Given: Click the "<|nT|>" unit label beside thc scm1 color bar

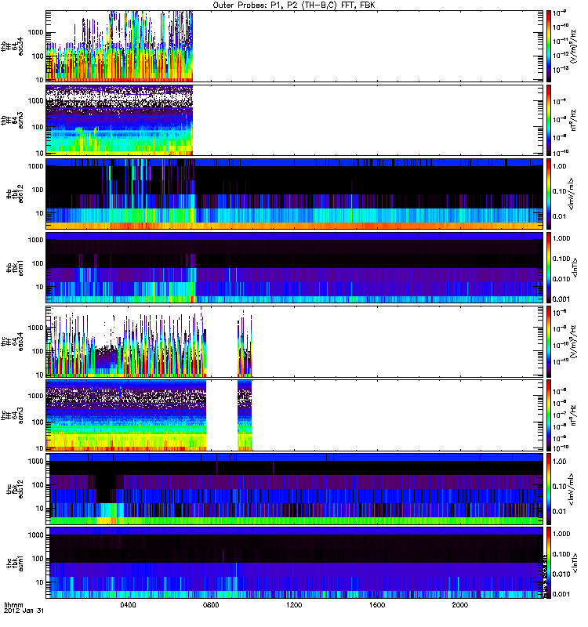Looking at the screenshot, I should point(575,563).
